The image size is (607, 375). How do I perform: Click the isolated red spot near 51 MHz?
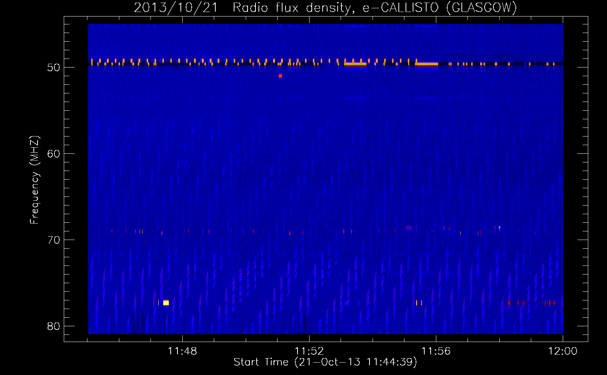pos(280,76)
